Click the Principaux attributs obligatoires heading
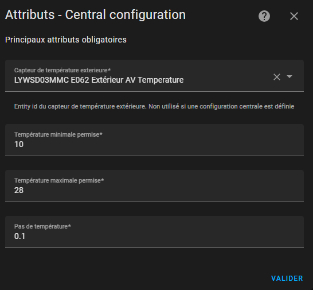The image size is (313, 290). click(66, 40)
